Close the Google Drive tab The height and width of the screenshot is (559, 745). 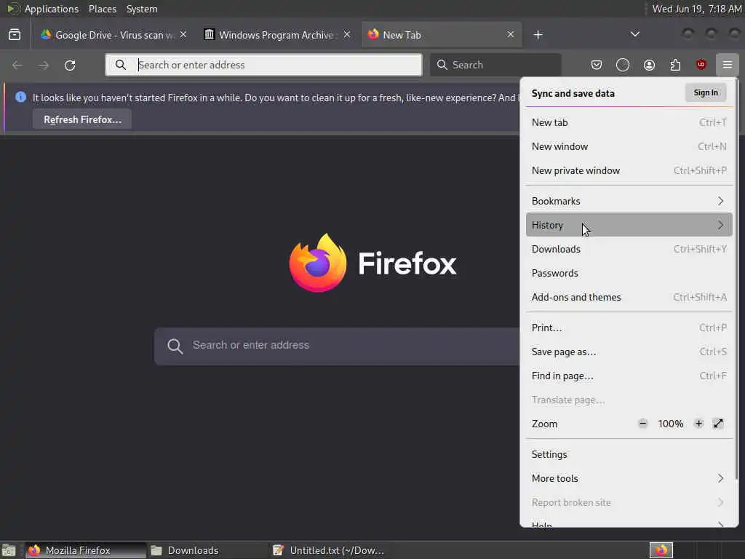pos(183,35)
